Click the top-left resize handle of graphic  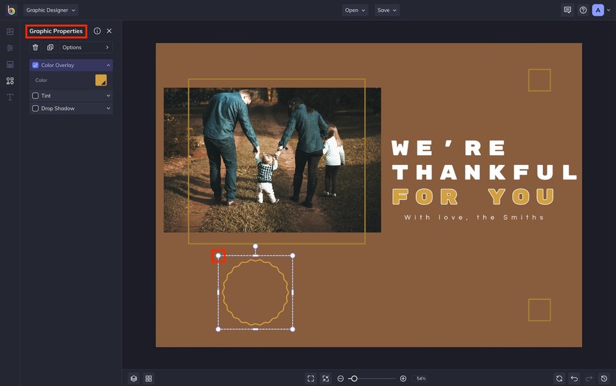coord(219,256)
